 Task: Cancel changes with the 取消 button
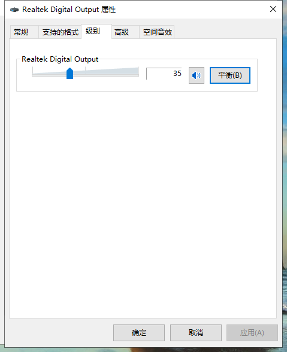(x=196, y=333)
